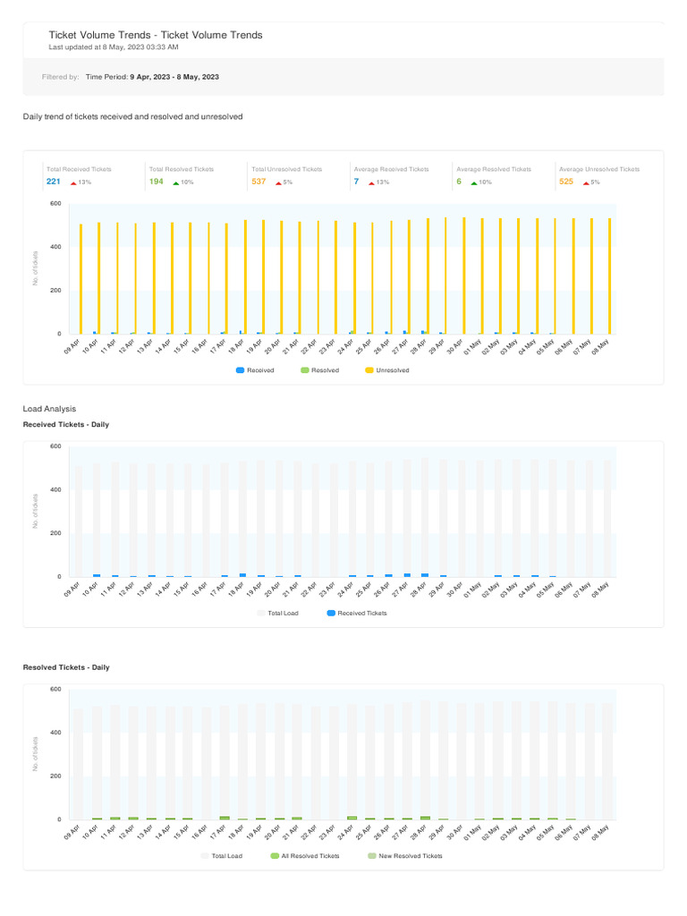Click the 'Total Unresolved Tickets' metric label
This screenshot has width=687, height=916.
point(287,169)
